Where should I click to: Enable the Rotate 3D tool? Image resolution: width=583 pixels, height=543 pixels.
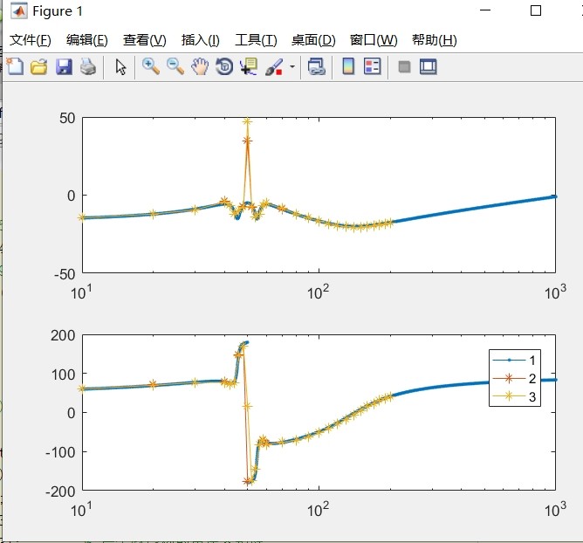click(224, 67)
